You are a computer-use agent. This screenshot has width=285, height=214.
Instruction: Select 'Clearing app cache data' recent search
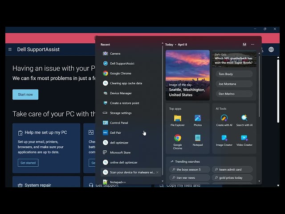coord(131,83)
